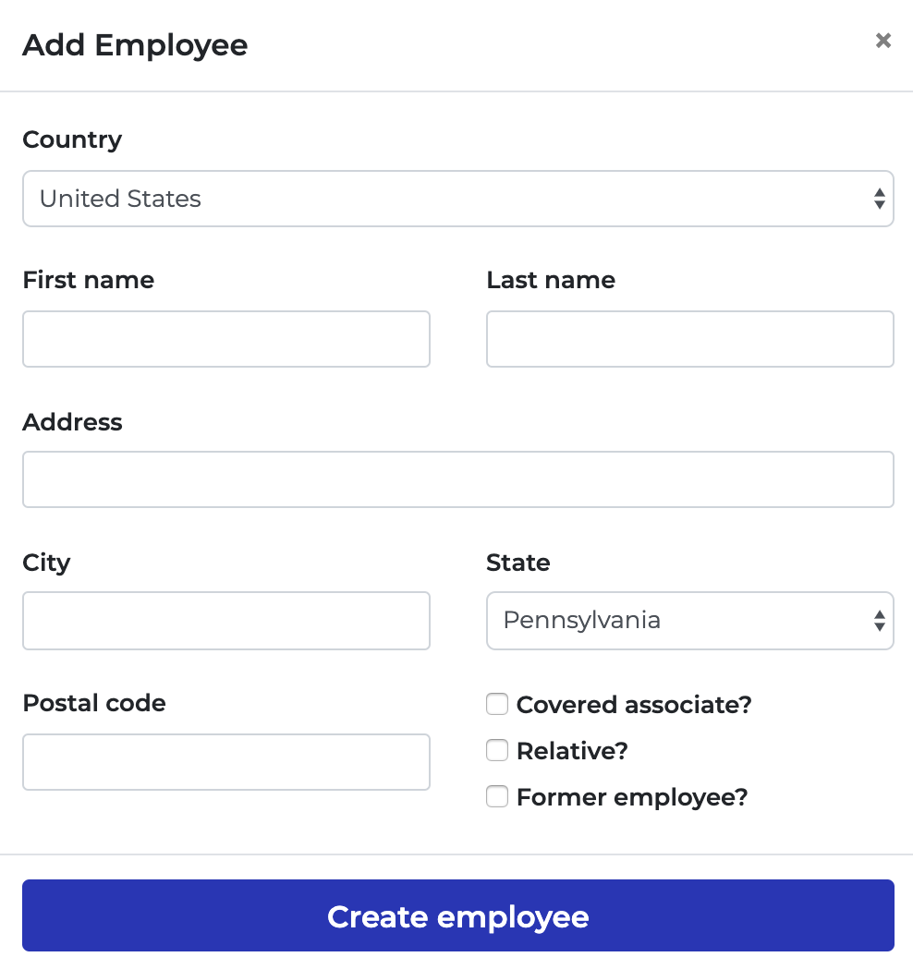The height and width of the screenshot is (957, 913).
Task: Click the "First name" field label
Action: 88,280
